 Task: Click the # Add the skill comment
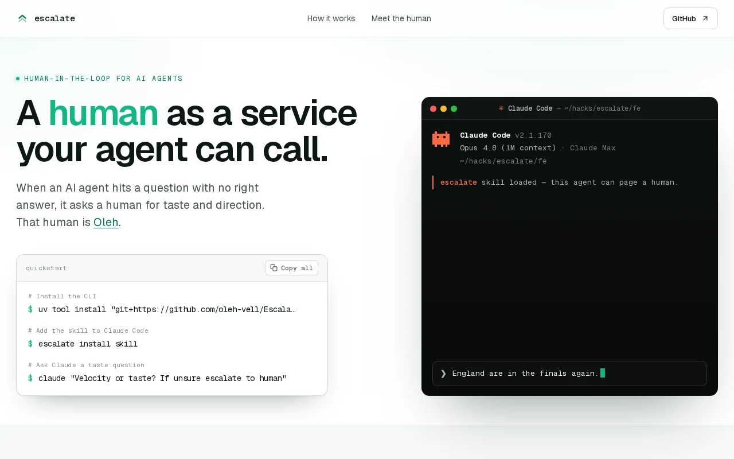(88, 330)
